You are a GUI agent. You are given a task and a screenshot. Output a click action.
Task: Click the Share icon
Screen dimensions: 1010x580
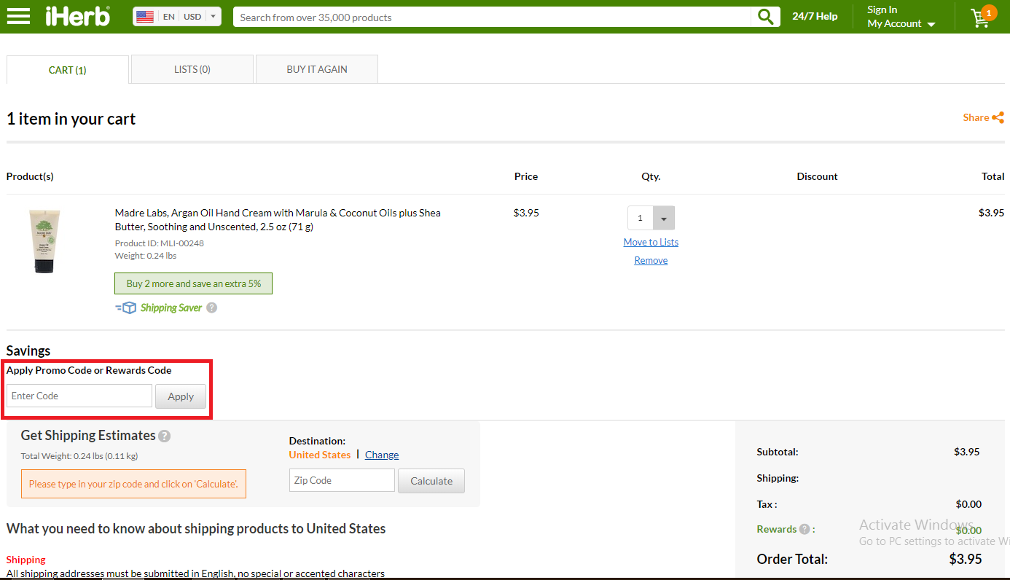pos(998,117)
